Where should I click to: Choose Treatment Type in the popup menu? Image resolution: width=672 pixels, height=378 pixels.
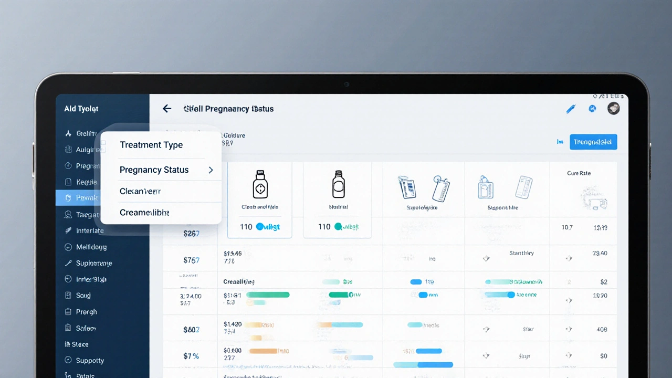pos(151,145)
